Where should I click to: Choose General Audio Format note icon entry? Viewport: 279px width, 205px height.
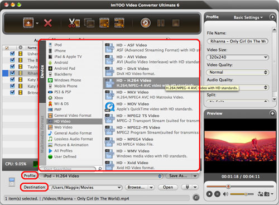pos(50,133)
